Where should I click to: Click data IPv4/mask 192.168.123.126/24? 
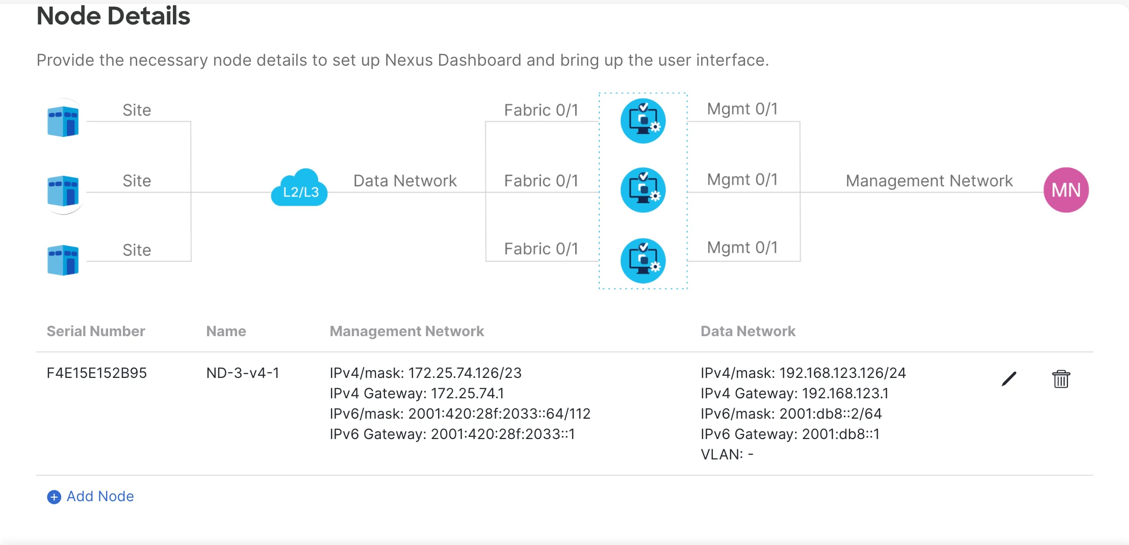click(803, 373)
